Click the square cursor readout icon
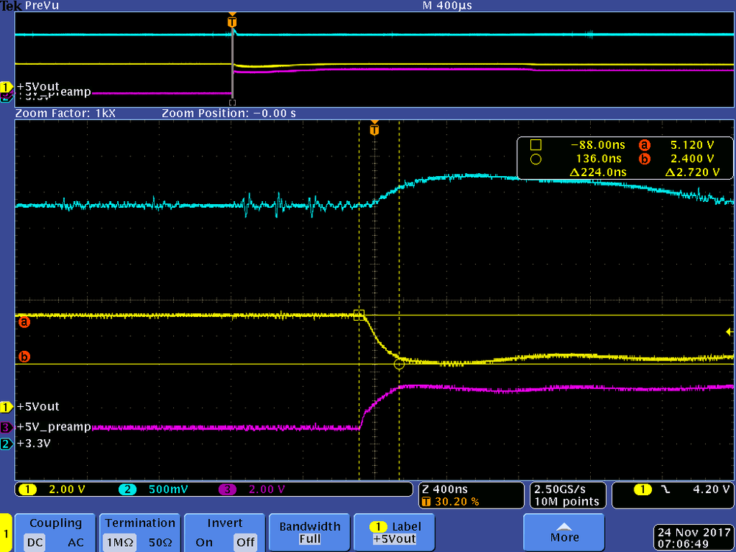The image size is (736, 552). click(x=536, y=145)
